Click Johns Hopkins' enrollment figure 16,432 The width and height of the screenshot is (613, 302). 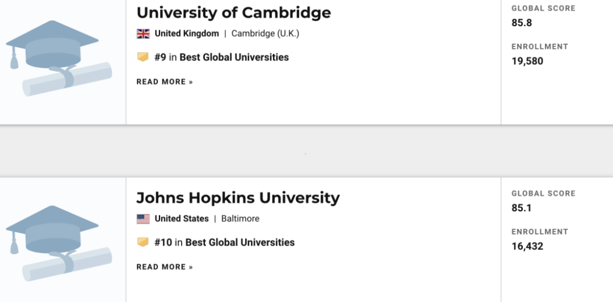click(527, 246)
